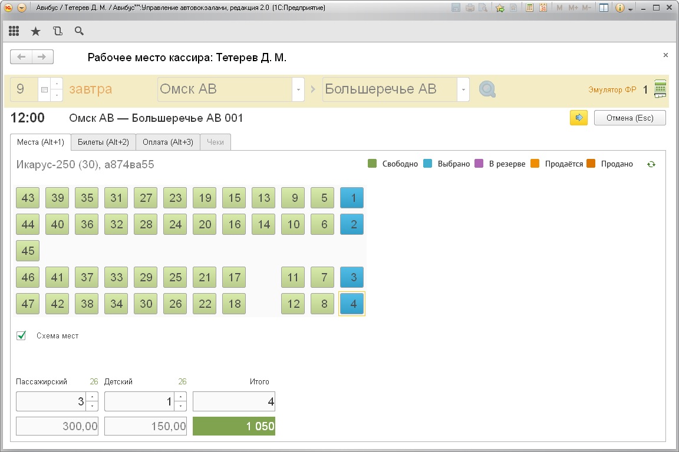The width and height of the screenshot is (679, 452).
Task: Click the magnifier search trips icon
Action: pos(487,89)
